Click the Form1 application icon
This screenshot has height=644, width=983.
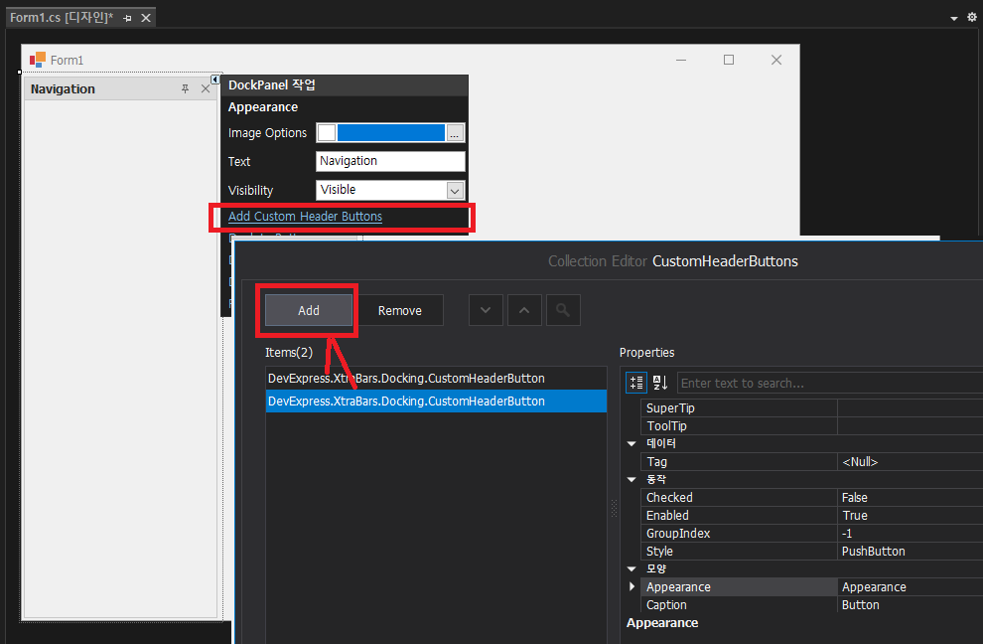[38, 60]
